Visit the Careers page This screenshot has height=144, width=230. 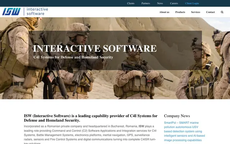[174, 3]
